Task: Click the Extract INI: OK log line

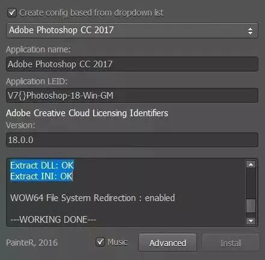Action: point(41,176)
